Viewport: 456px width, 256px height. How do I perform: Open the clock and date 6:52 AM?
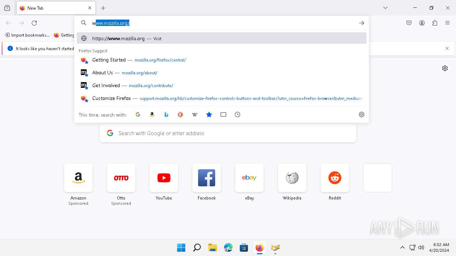click(439, 247)
